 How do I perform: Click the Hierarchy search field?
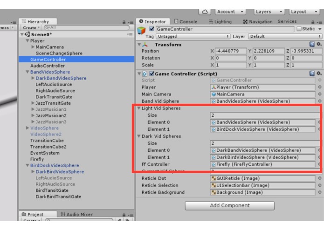[x=87, y=27]
